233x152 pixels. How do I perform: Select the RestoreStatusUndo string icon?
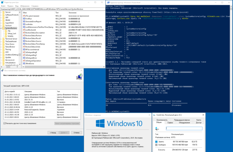point(24,47)
